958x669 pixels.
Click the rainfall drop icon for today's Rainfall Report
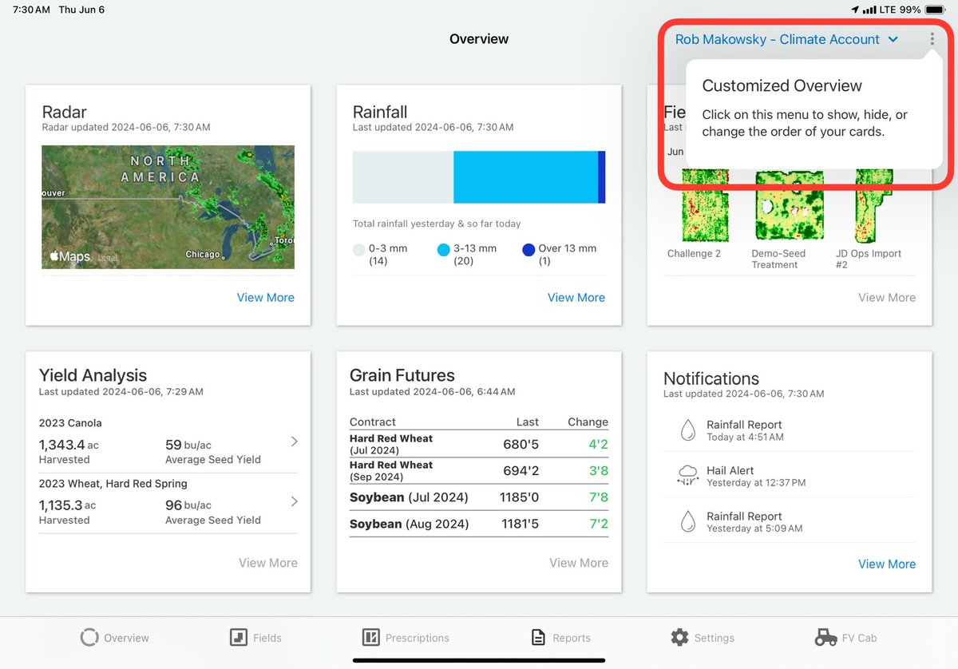[687, 430]
